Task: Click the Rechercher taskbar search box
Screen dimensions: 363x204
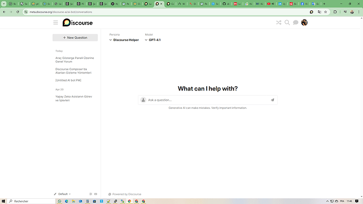Action: pyautogui.click(x=32, y=201)
